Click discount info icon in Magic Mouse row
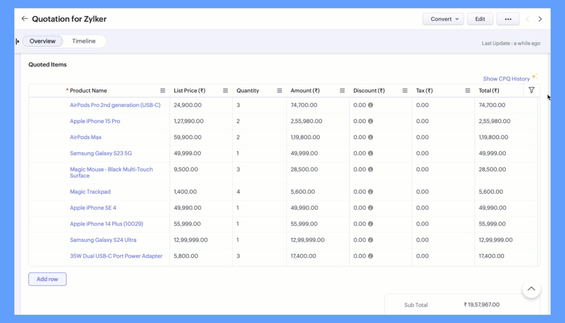The height and width of the screenshot is (323, 565). point(370,169)
